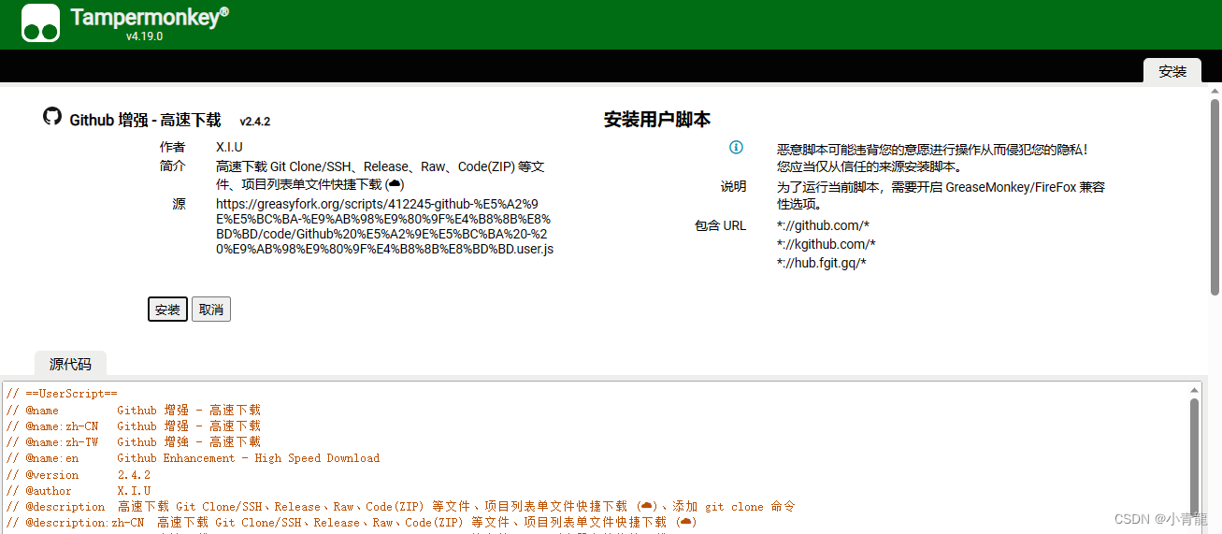Click the source code pane scroll-up arrow
1222x534 pixels.
point(1194,389)
